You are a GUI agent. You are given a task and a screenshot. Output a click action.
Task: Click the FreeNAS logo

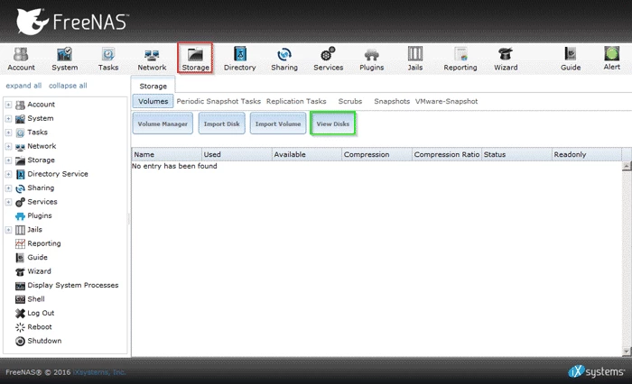[72, 22]
